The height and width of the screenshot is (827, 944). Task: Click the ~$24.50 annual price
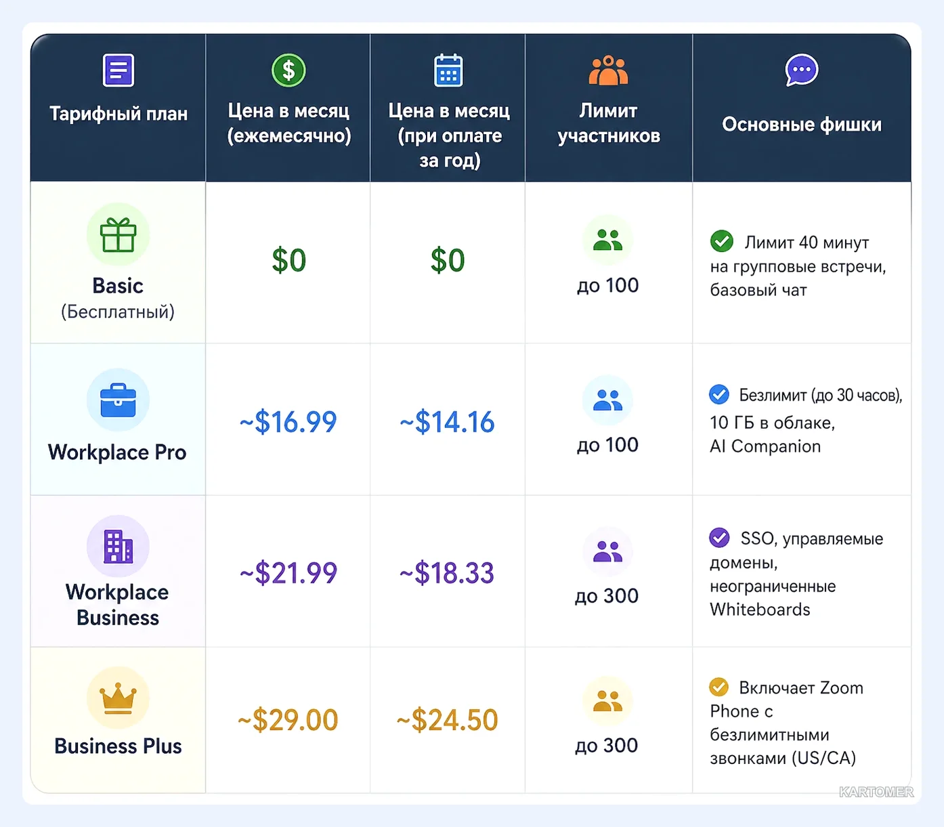447,720
